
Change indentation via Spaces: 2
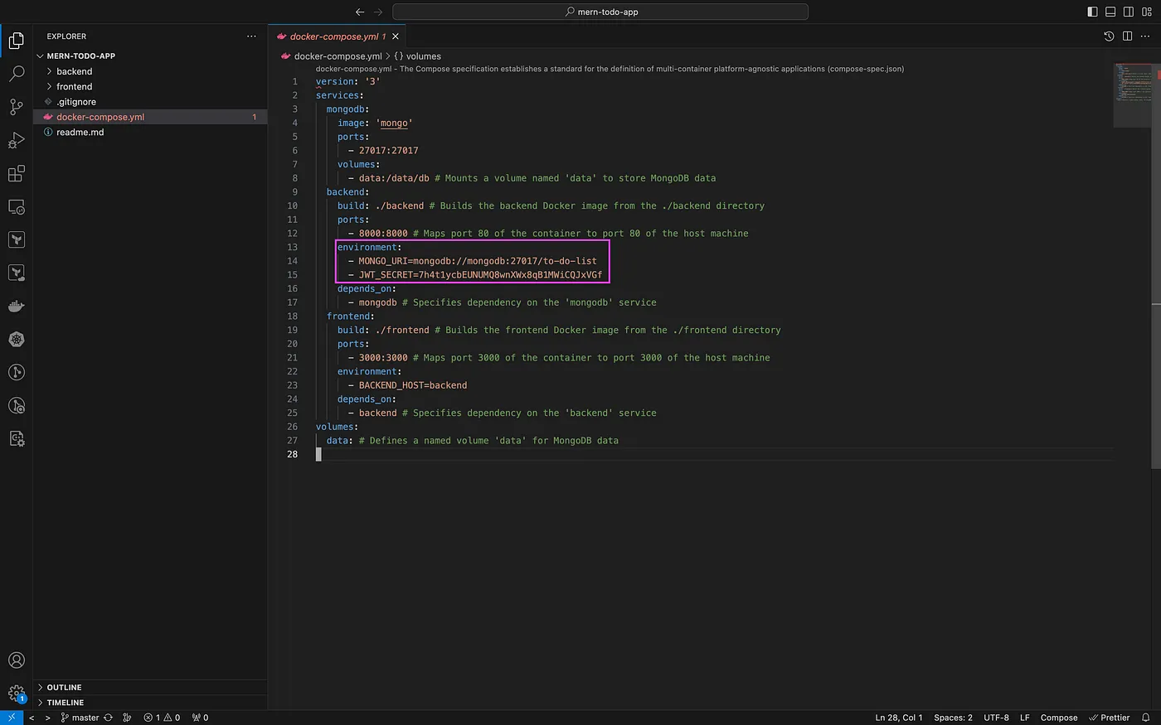pos(953,718)
